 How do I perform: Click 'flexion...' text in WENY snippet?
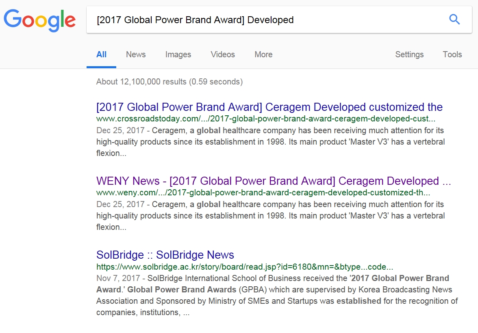click(111, 227)
